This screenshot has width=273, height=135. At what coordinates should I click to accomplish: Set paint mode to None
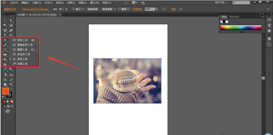tap(12, 102)
